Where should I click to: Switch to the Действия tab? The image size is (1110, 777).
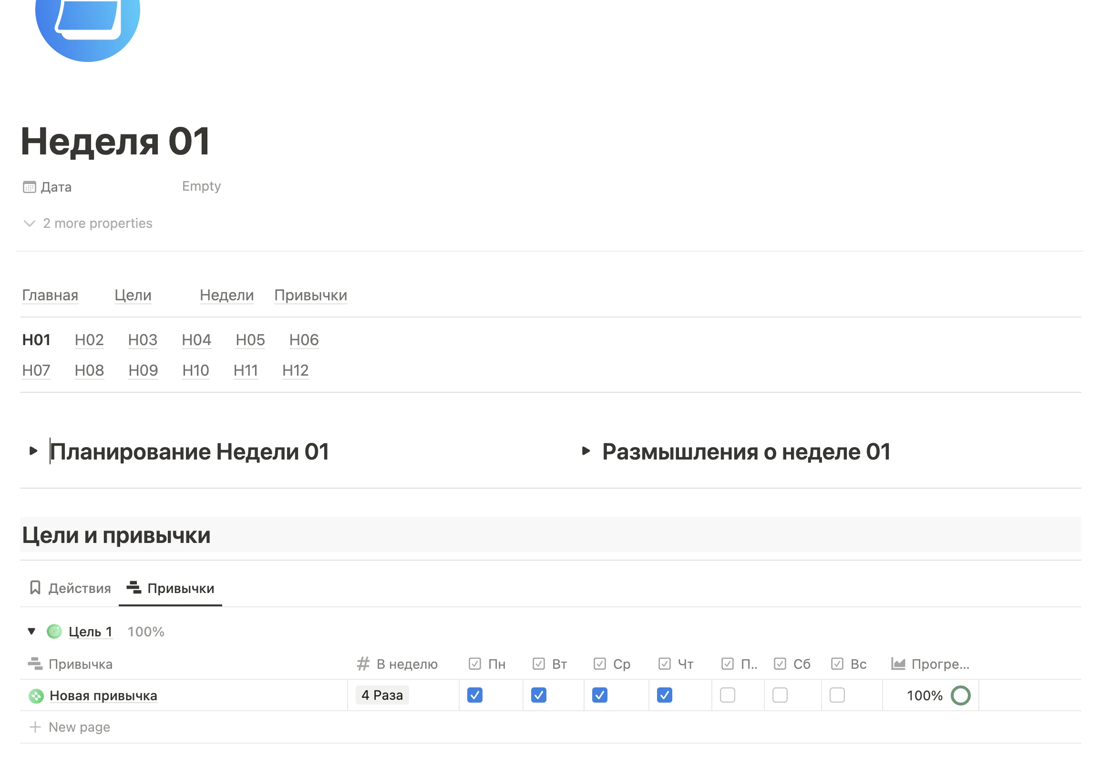[x=79, y=589]
